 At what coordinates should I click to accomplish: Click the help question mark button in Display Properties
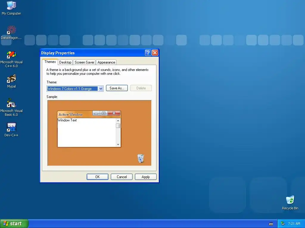point(148,53)
